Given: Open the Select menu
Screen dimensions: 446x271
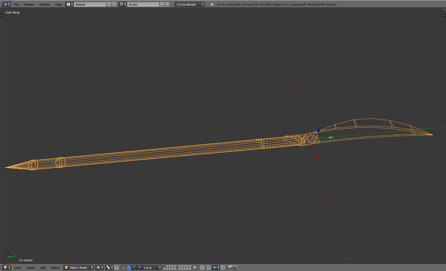Looking at the screenshot, I should click(x=30, y=267).
